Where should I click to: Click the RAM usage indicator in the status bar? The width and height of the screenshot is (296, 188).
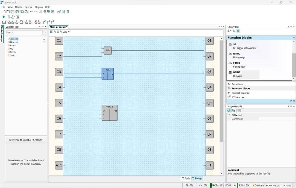(x=244, y=185)
